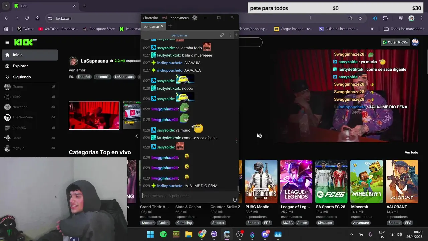
Task: Unmute the featured stream video
Action: 259,136
